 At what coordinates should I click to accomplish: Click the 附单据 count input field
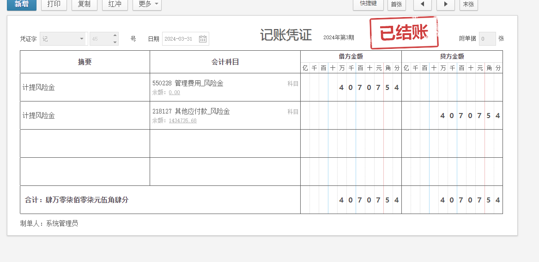pos(487,39)
